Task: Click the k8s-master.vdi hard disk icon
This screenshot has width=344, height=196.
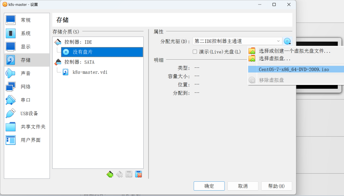Action: click(x=66, y=72)
